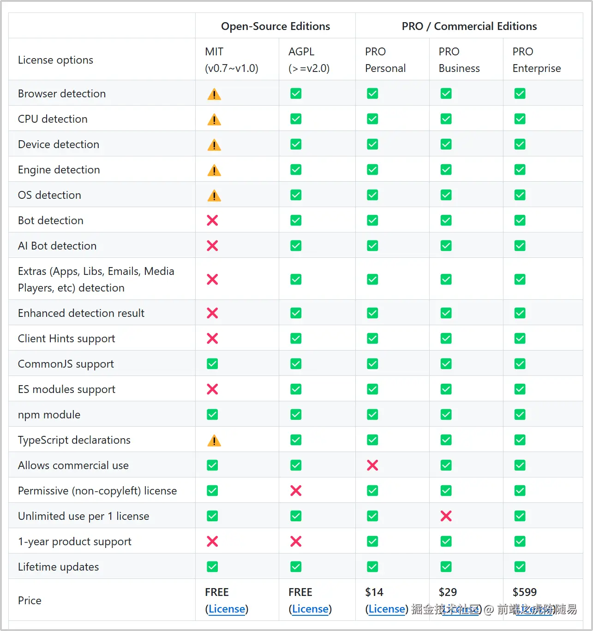
Task: Click red X for PRO Business Unlimited use
Action: [446, 516]
